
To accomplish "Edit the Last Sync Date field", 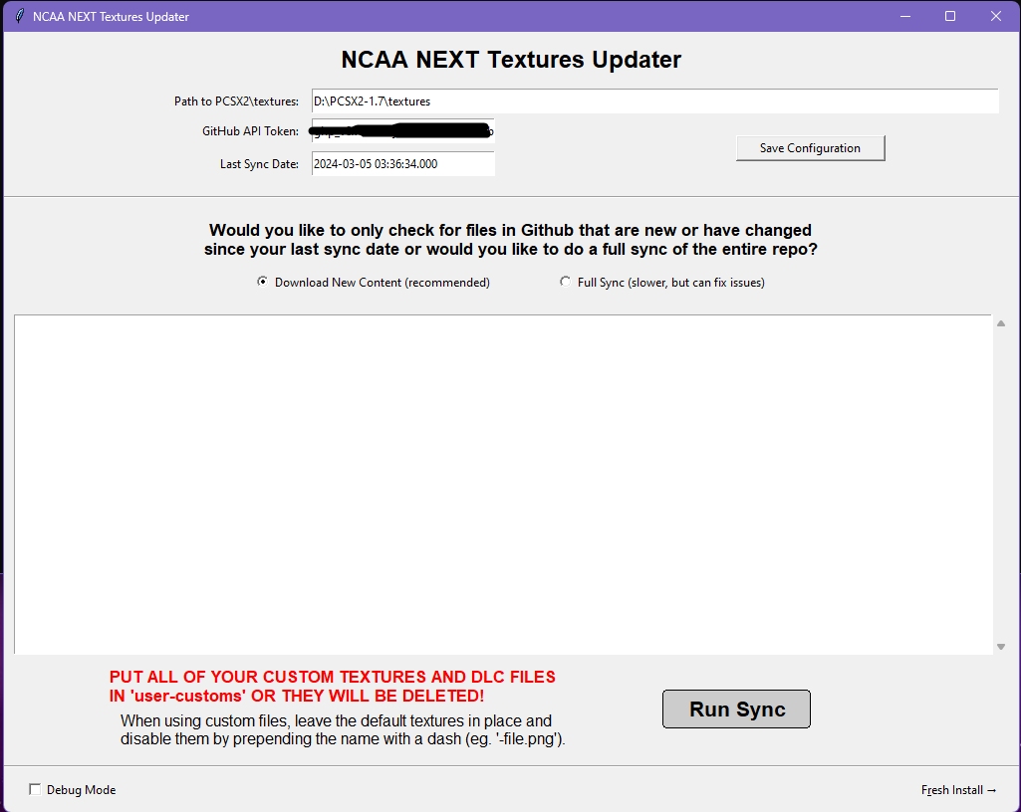I will point(403,164).
